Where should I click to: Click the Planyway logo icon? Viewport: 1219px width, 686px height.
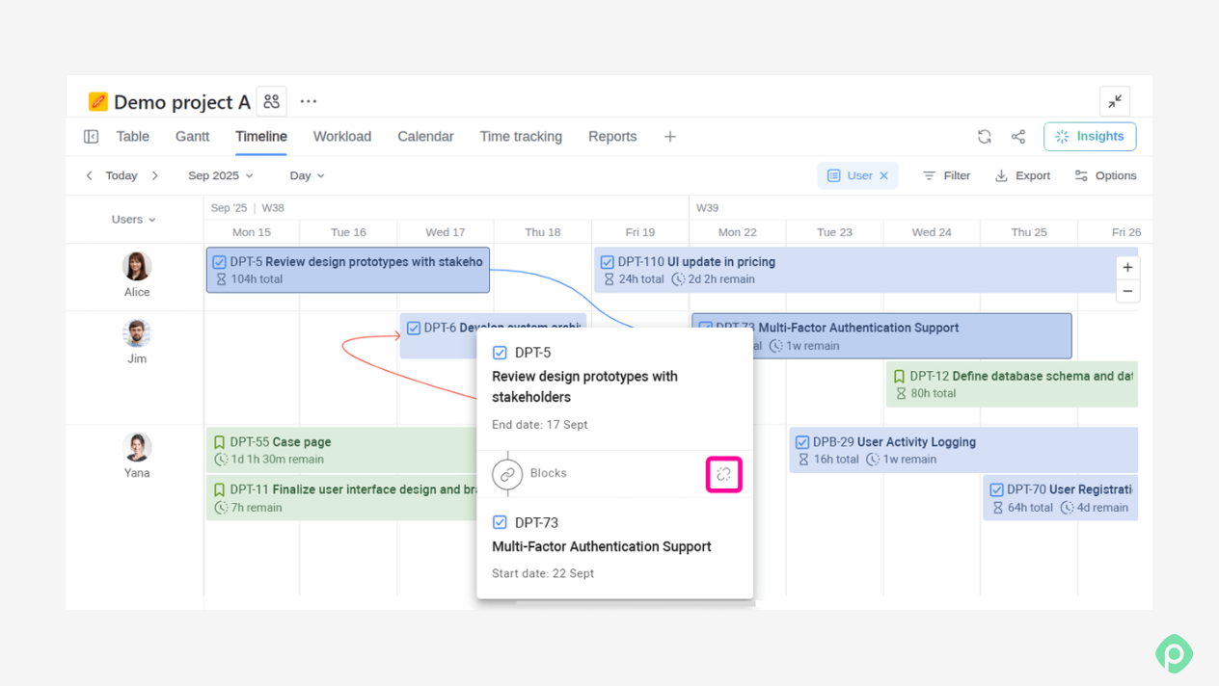(1174, 653)
